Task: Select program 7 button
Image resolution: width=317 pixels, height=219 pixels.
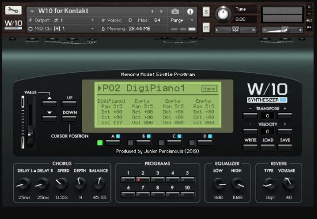Action: coord(143,194)
